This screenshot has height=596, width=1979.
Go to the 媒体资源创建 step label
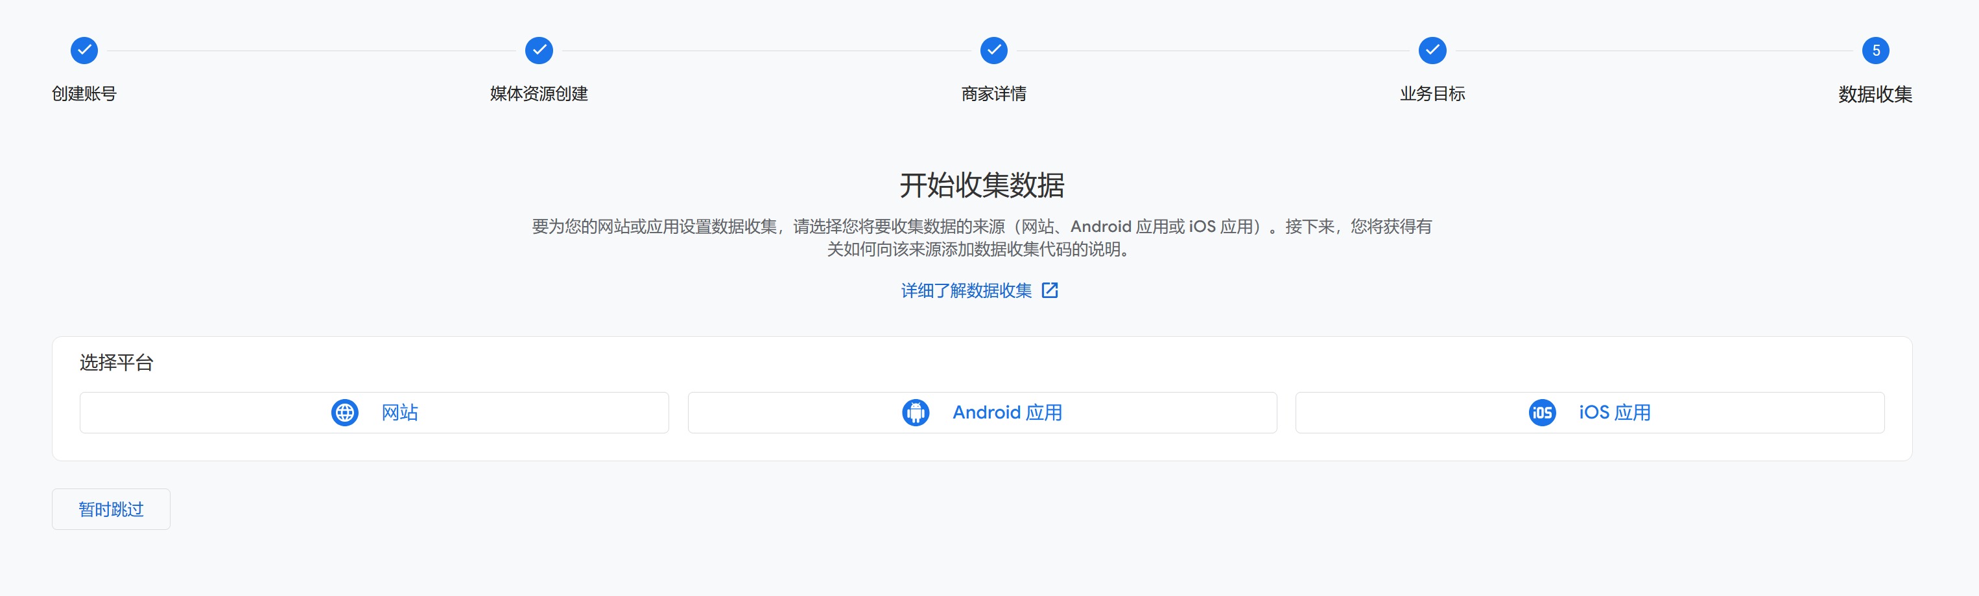(539, 93)
